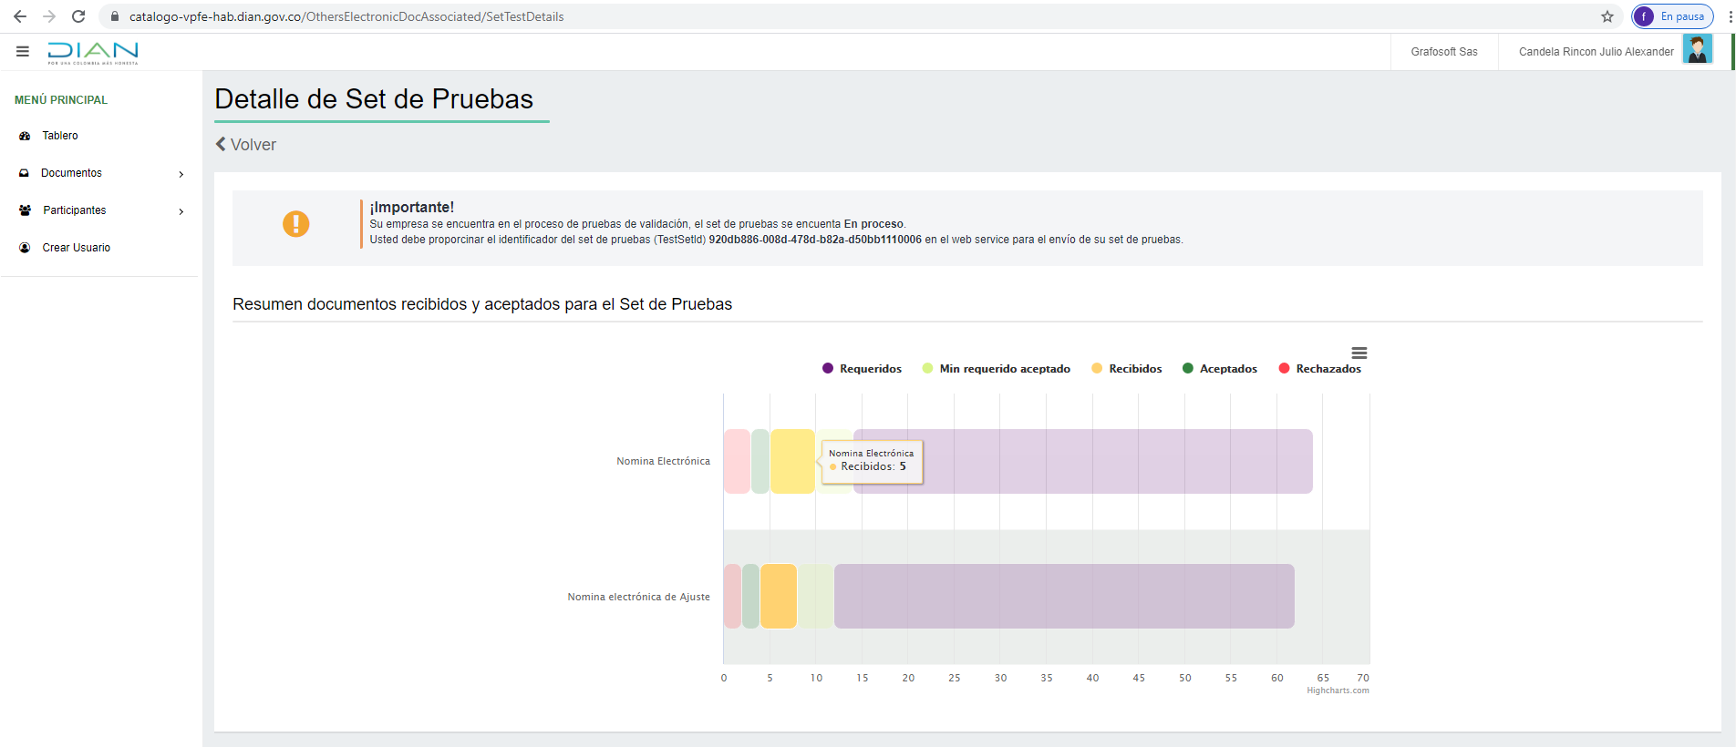The height and width of the screenshot is (747, 1736).
Task: Open the Crear Usuario menu item
Action: (76, 248)
